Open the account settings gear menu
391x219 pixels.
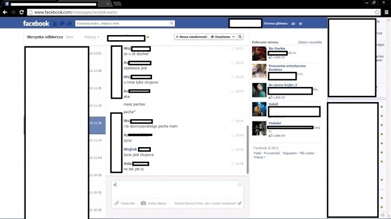(x=301, y=23)
